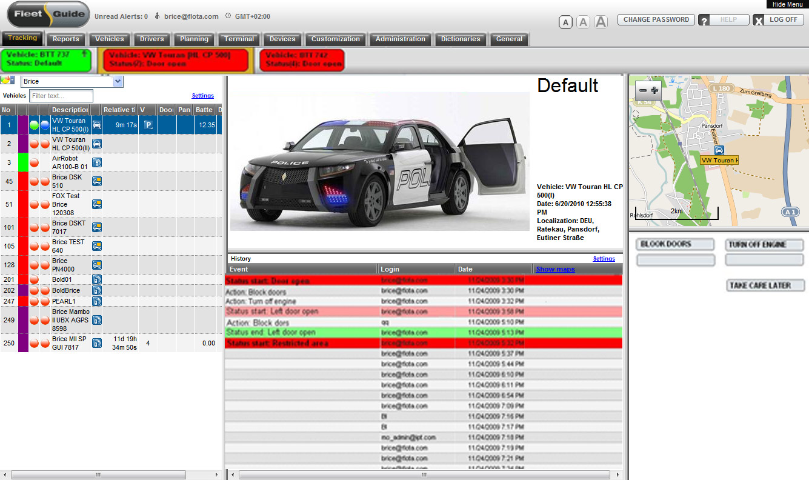809x480 pixels.
Task: Click Hide Menu to collapse the top menu
Action: pyautogui.click(x=787, y=4)
